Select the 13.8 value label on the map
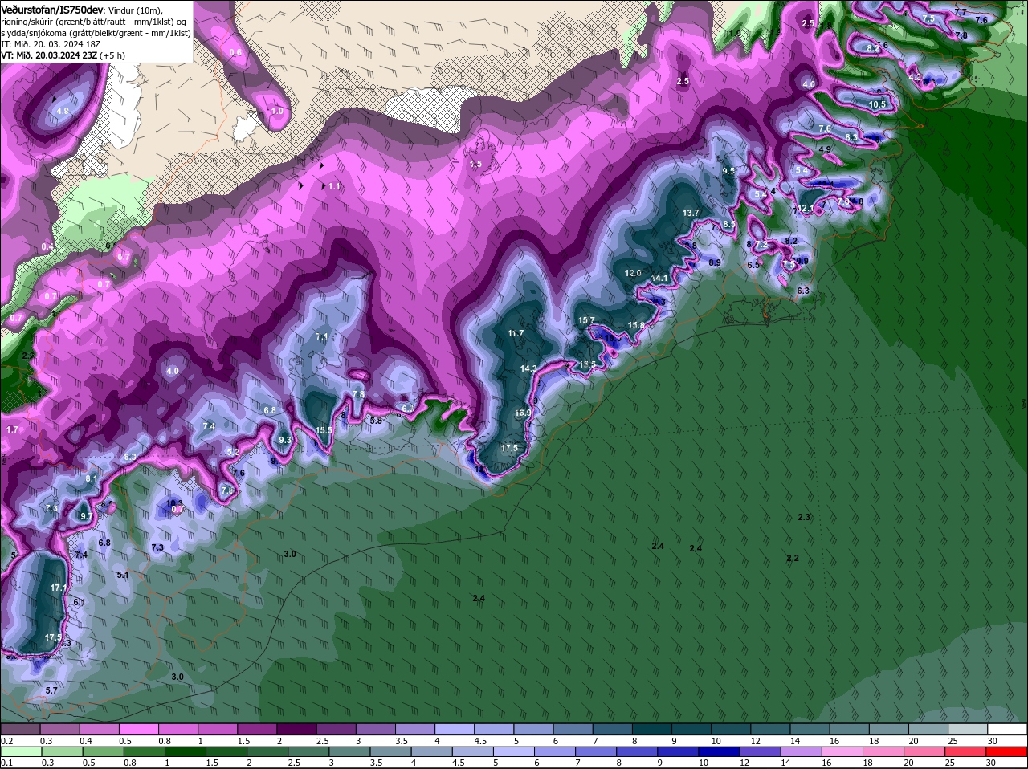 tap(636, 325)
